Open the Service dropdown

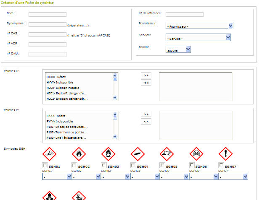[198, 37]
